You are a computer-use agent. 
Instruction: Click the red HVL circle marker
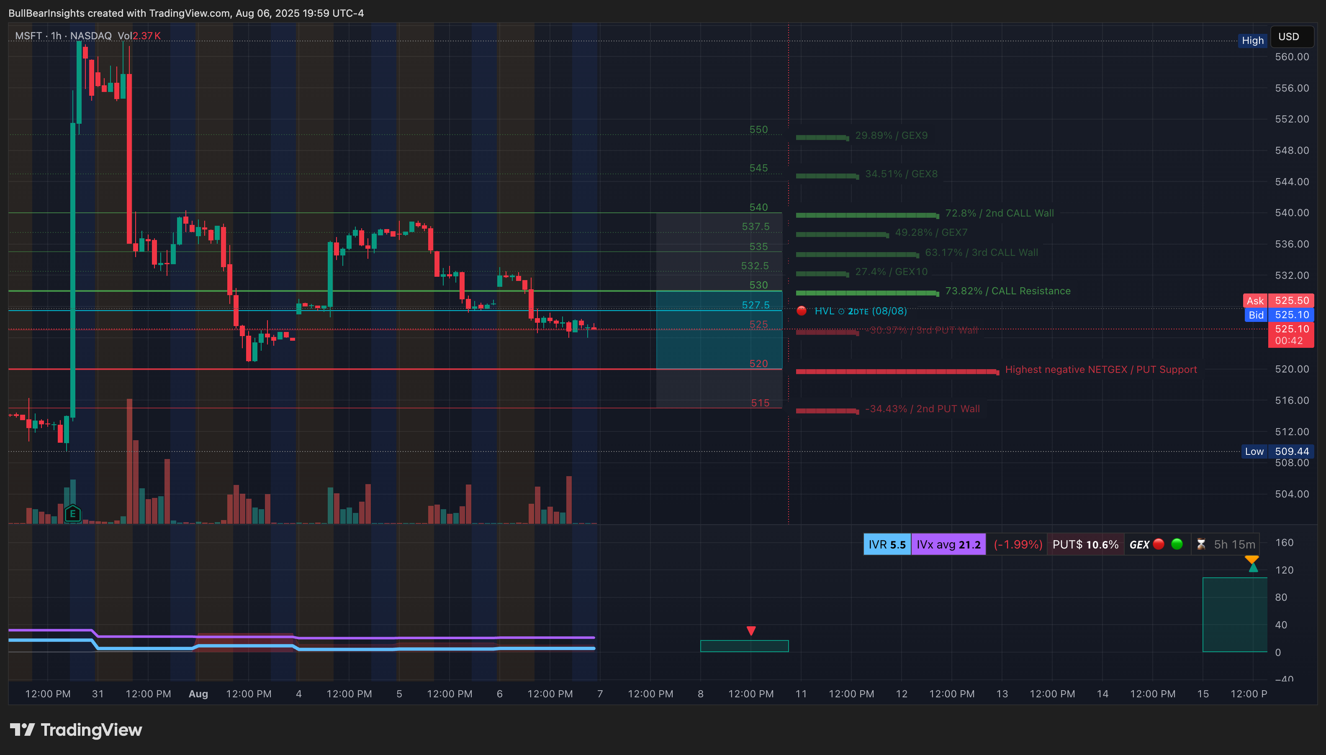tap(802, 311)
